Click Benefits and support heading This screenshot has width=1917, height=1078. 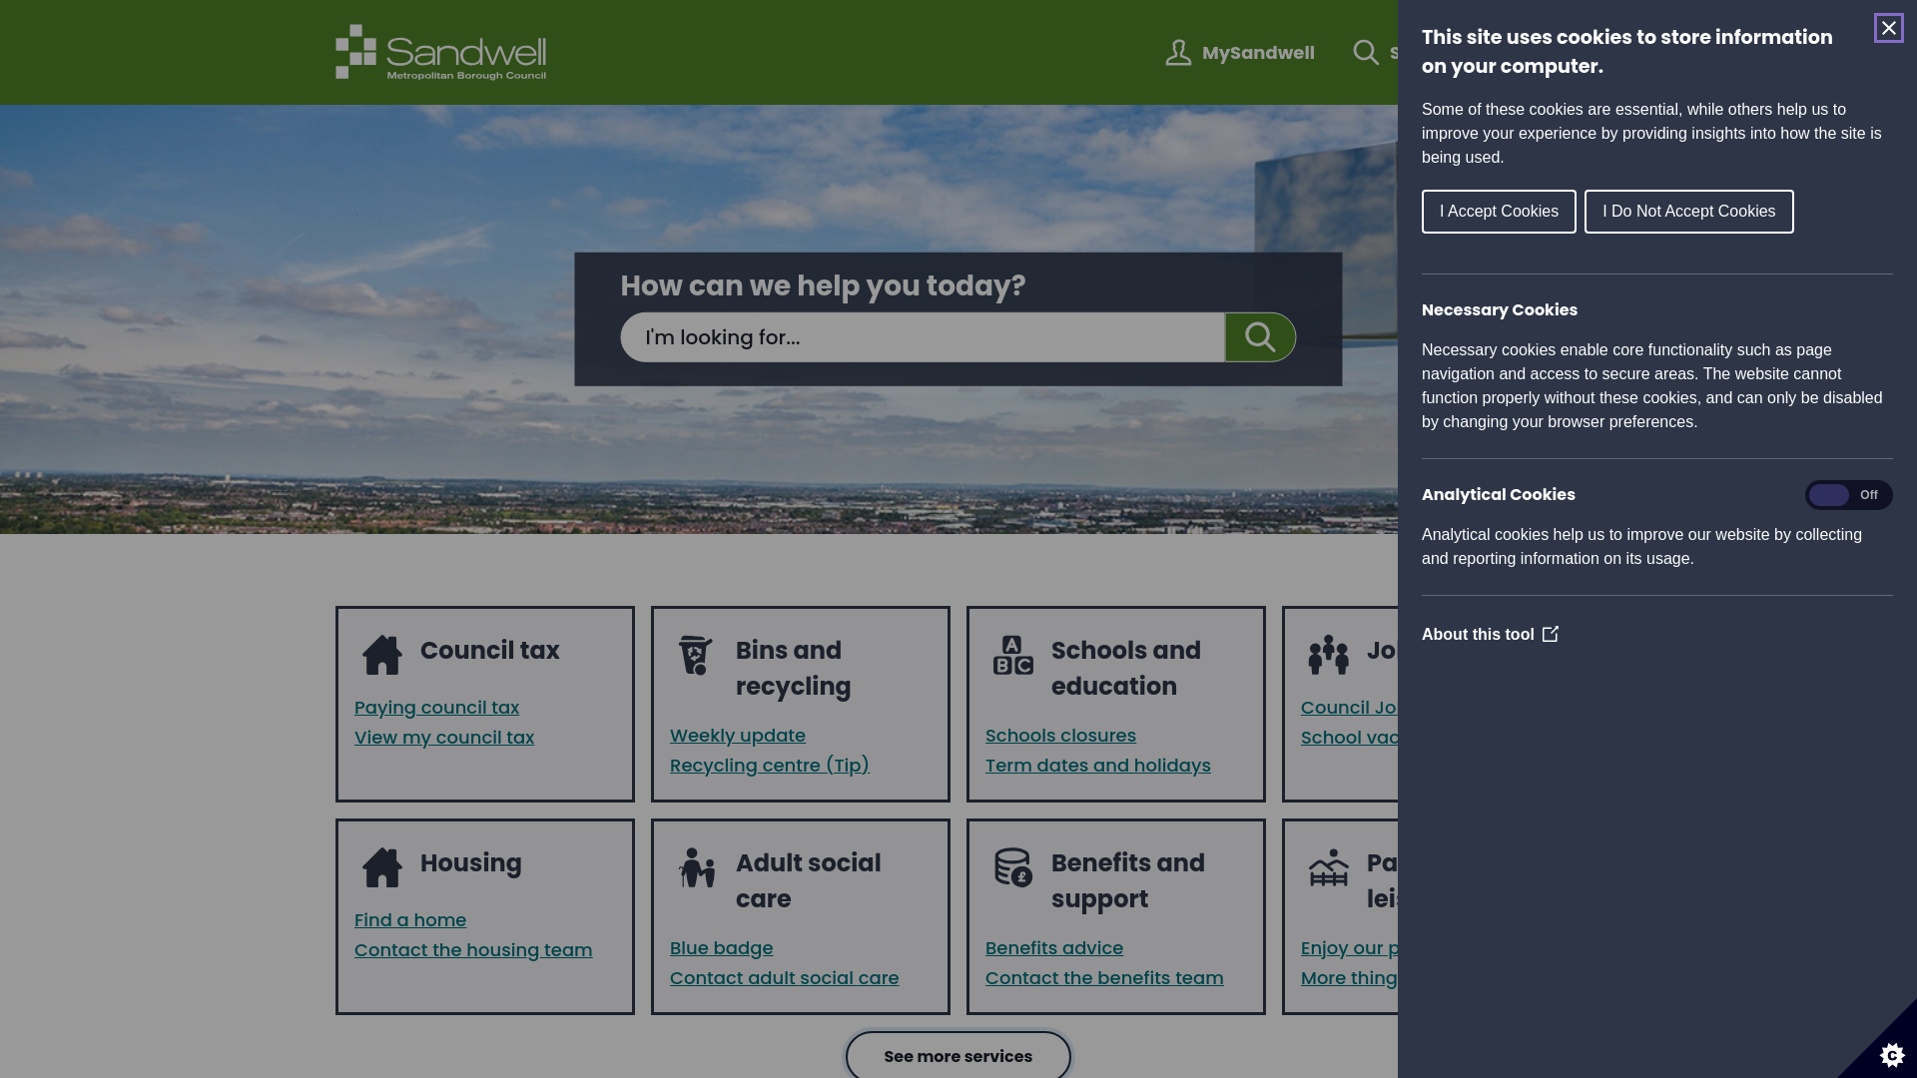click(x=1128, y=881)
